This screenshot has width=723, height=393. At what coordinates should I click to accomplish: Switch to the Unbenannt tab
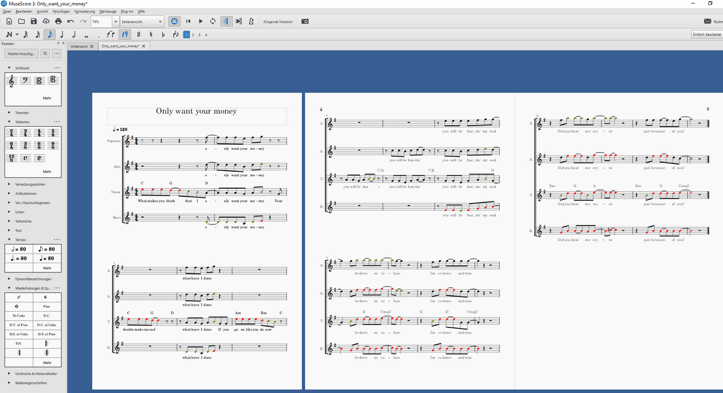79,46
